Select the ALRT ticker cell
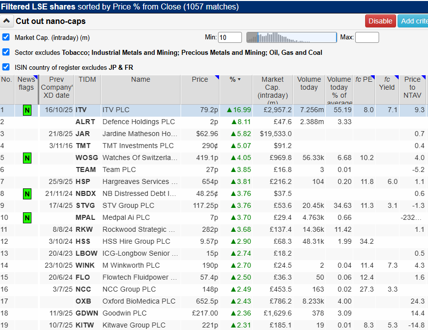428x330 pixels. (87, 122)
